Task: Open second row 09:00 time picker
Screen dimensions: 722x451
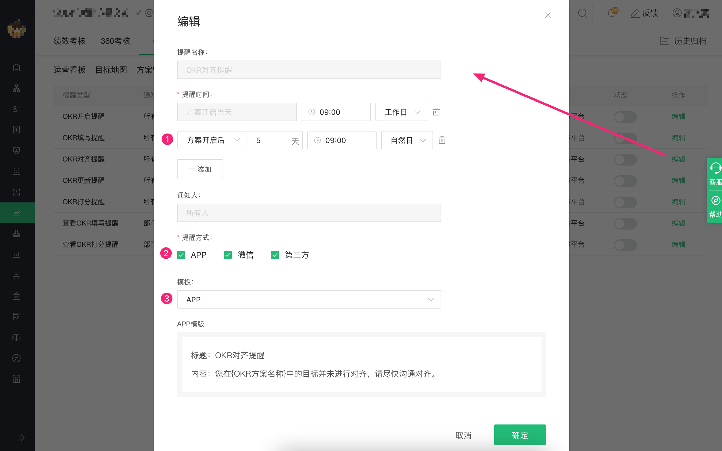Action: point(342,140)
